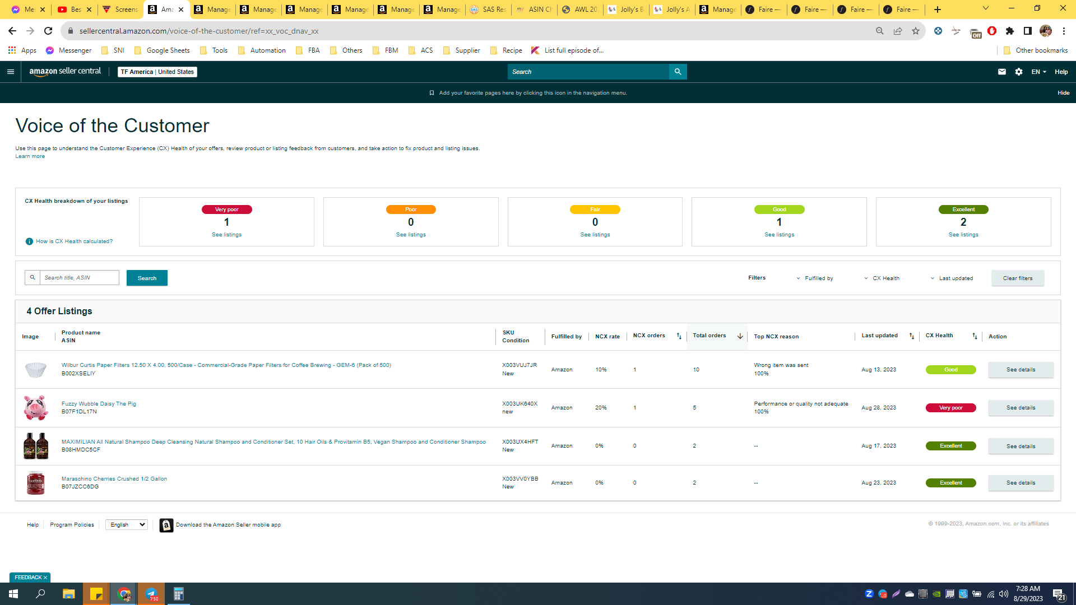Screen dimensions: 1076x605
Task: Switch to the AWL 20 browser tab
Action: 579,10
